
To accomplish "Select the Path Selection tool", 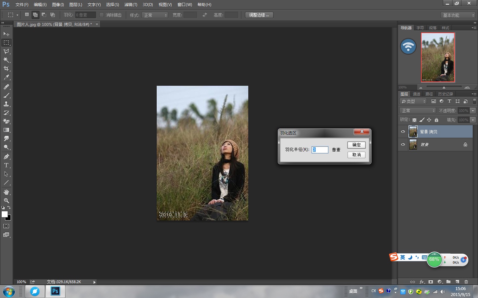I will (6, 174).
